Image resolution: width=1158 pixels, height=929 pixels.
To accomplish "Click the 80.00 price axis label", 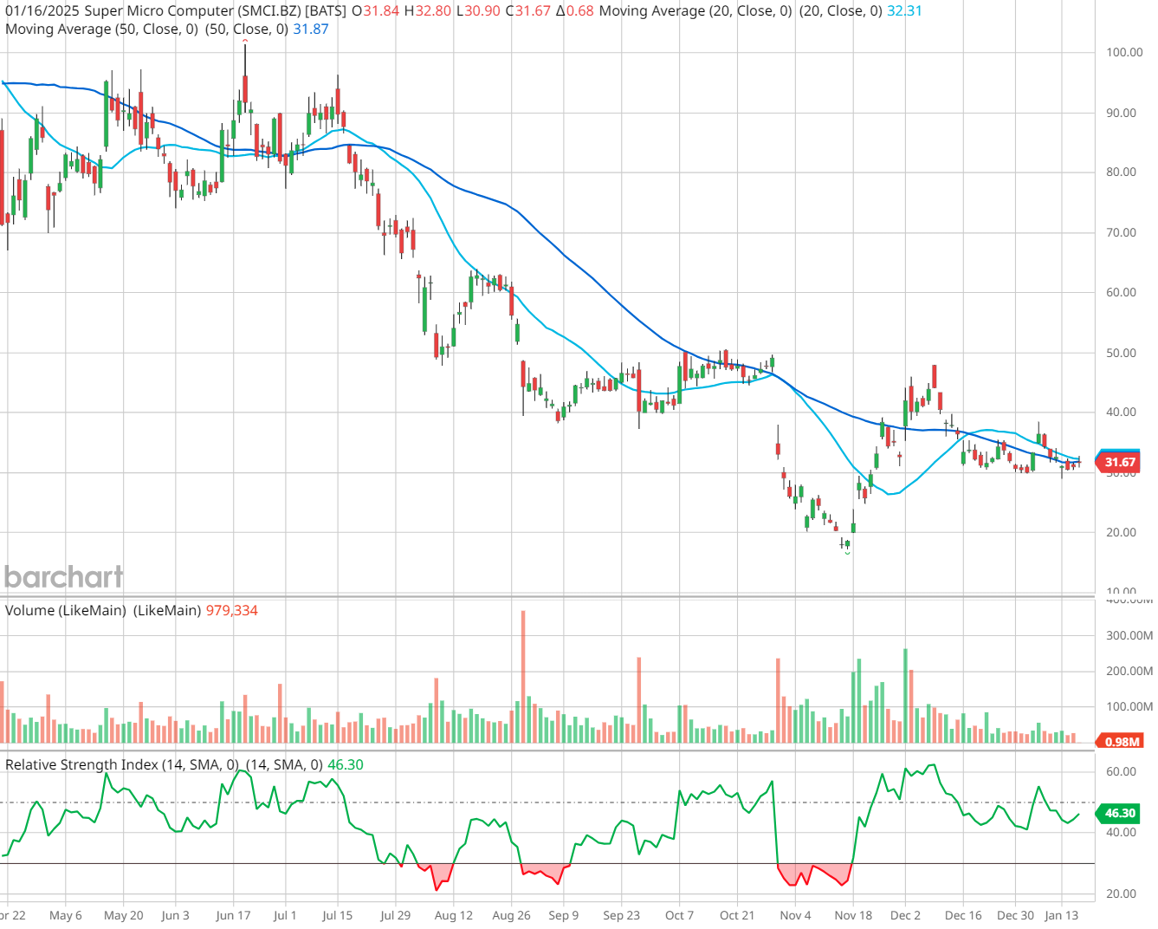I will coord(1121,172).
